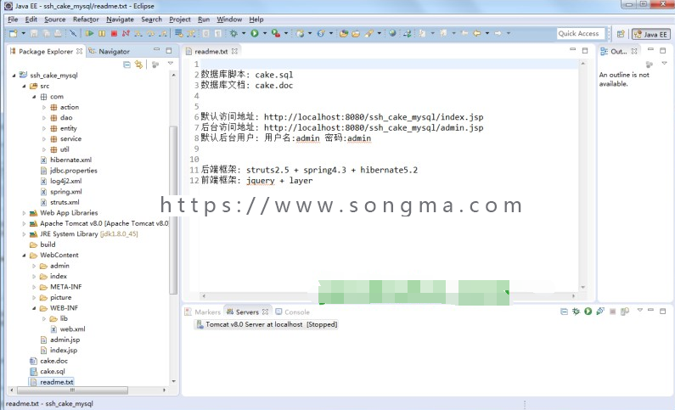
Task: Click the Open Web Browser globe icon
Action: [x=392, y=34]
